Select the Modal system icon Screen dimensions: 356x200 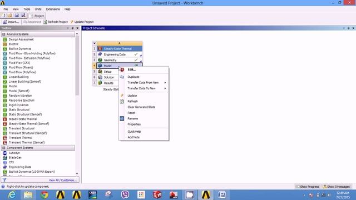[x=5, y=86]
